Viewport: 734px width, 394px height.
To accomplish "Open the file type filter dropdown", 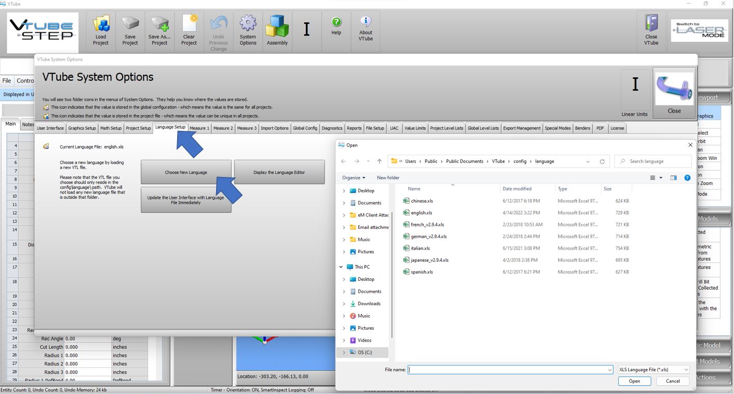I will pyautogui.click(x=653, y=370).
